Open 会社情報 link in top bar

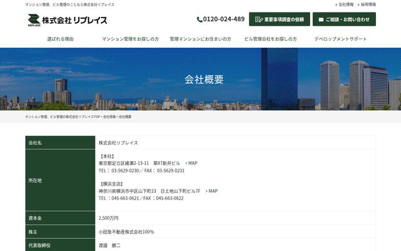point(345,4)
